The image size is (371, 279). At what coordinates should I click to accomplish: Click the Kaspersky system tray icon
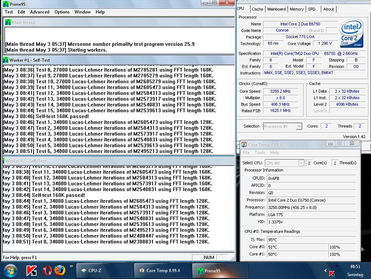tap(332, 274)
